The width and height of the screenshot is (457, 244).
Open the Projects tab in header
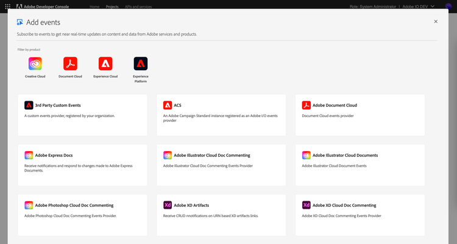[x=112, y=6]
